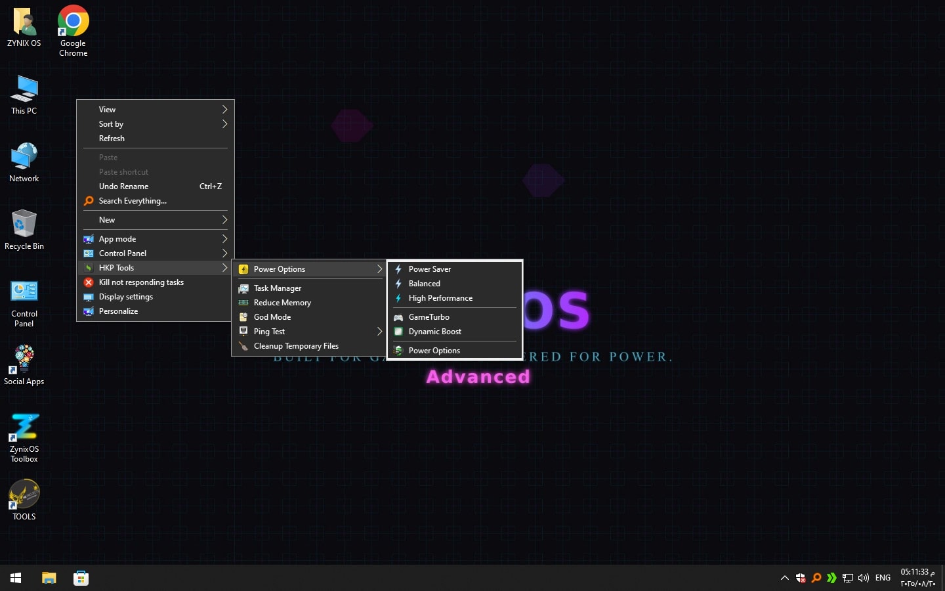
Task: Expand the Ping Test submenu
Action: point(310,332)
